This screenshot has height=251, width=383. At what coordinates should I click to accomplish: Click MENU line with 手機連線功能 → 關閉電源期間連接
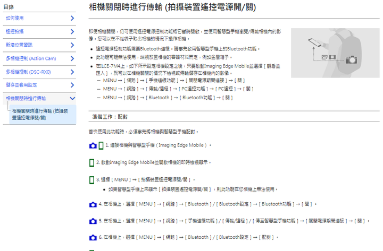point(174,81)
